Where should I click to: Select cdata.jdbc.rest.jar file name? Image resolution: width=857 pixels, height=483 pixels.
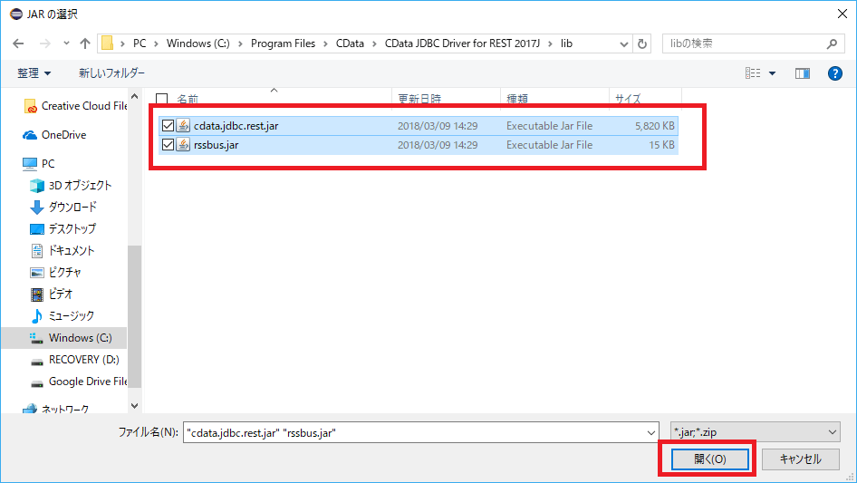click(x=236, y=126)
